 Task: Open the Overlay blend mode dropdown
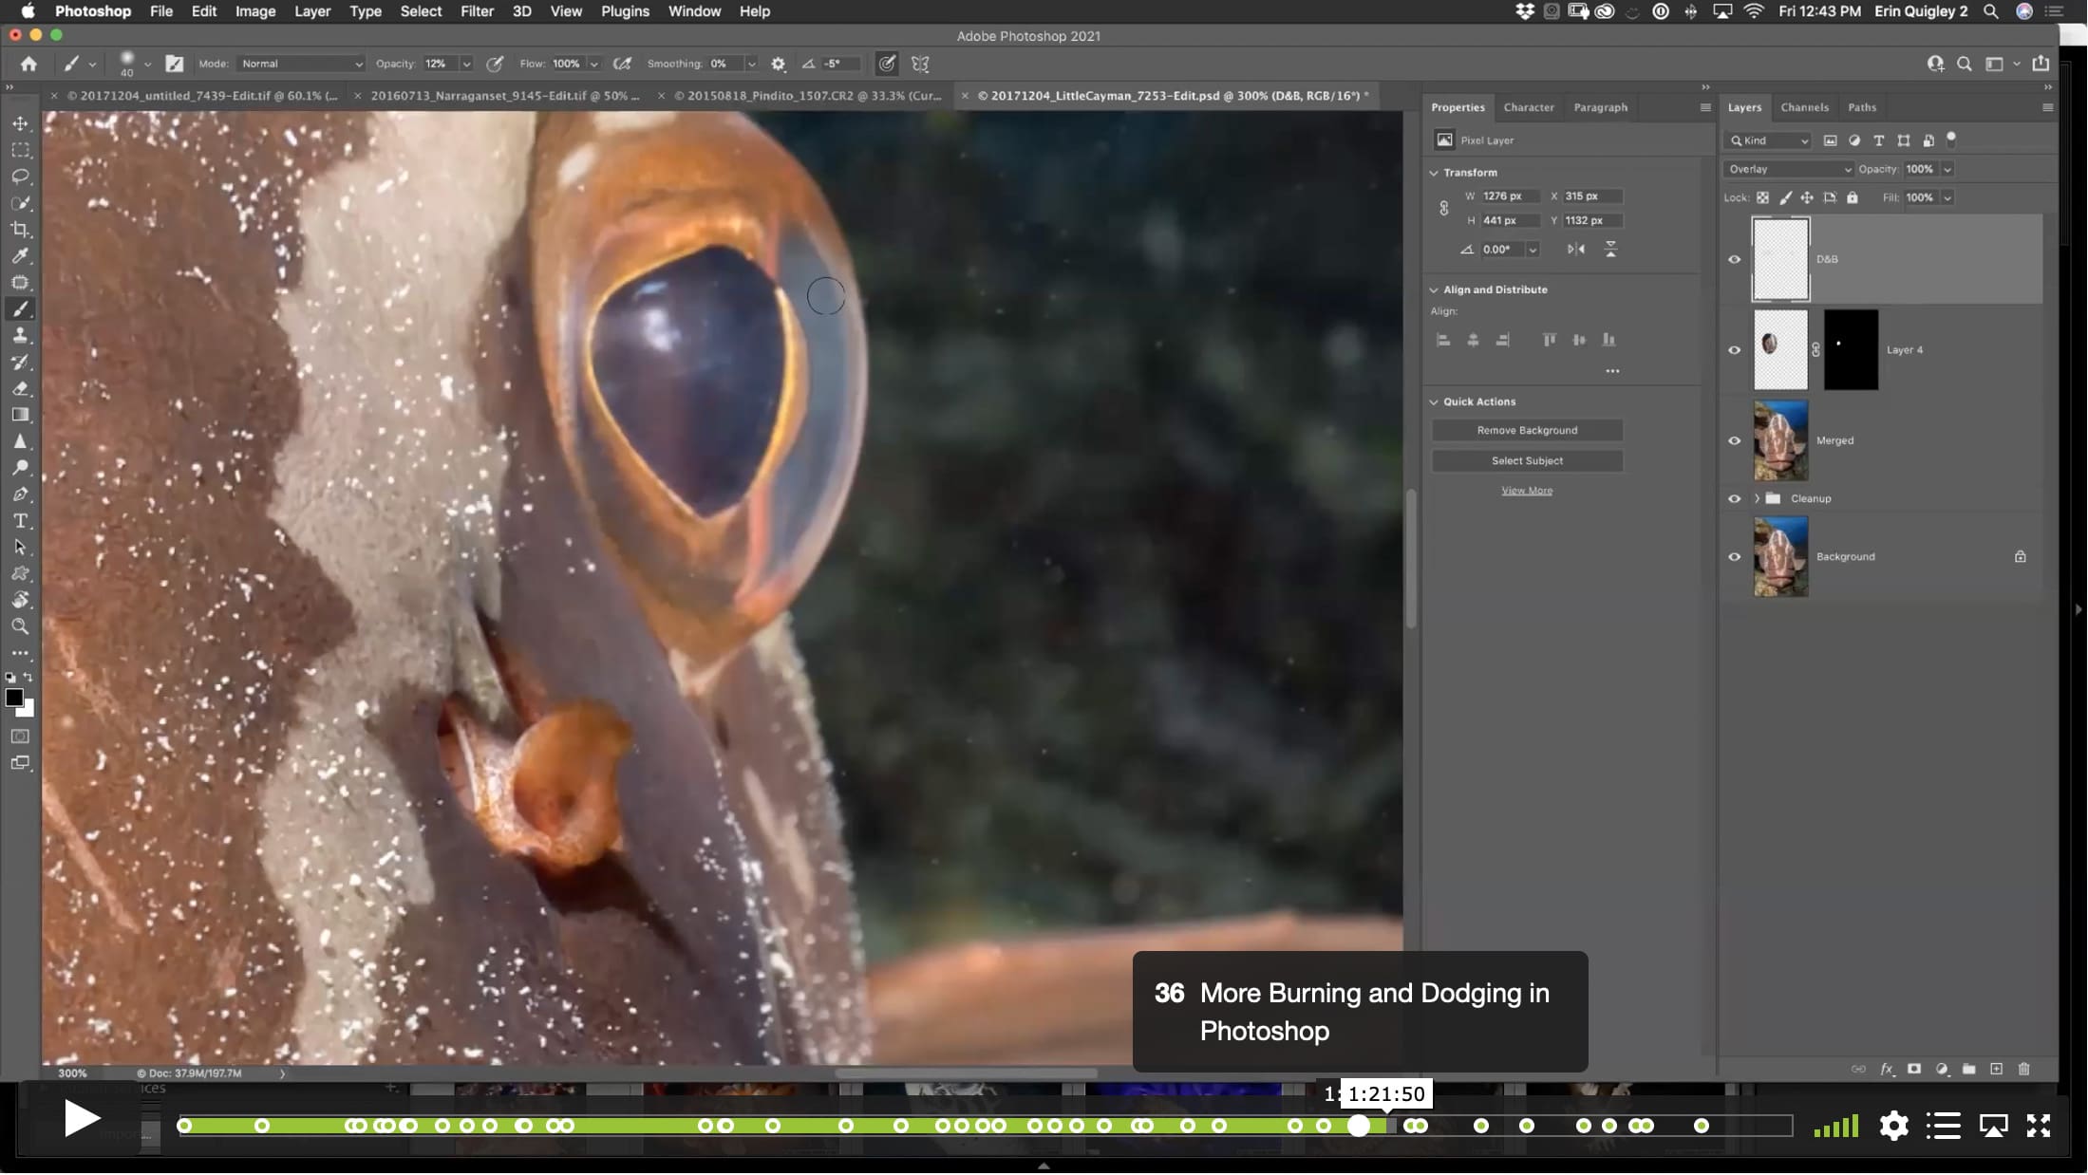(1788, 169)
